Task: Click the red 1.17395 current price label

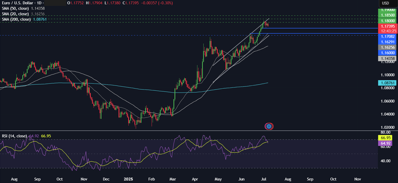Action: [x=388, y=26]
